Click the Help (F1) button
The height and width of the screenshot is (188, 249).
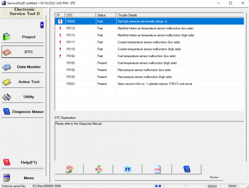22,162
